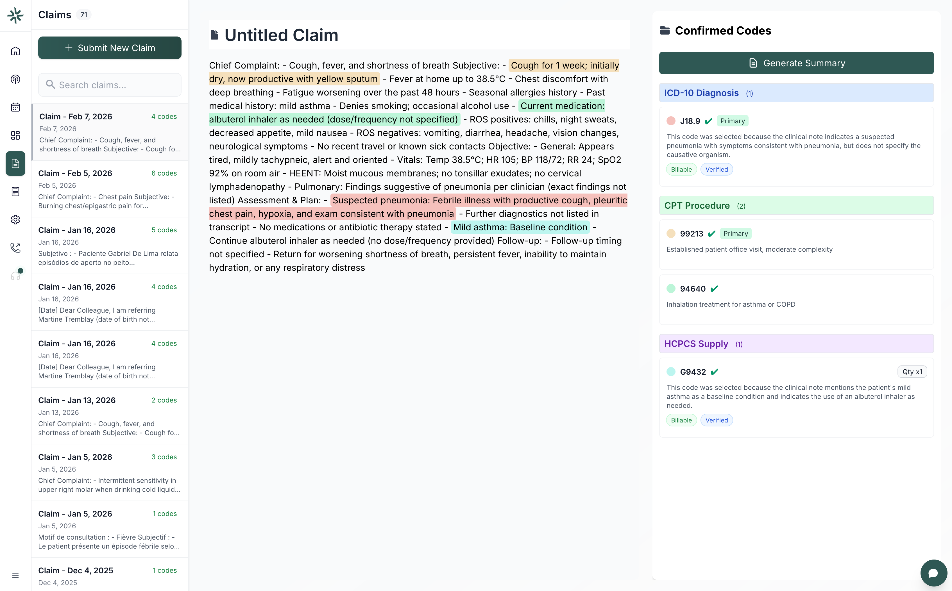The height and width of the screenshot is (591, 952).
Task: Open Settings via the gear icon
Action: pyautogui.click(x=15, y=219)
